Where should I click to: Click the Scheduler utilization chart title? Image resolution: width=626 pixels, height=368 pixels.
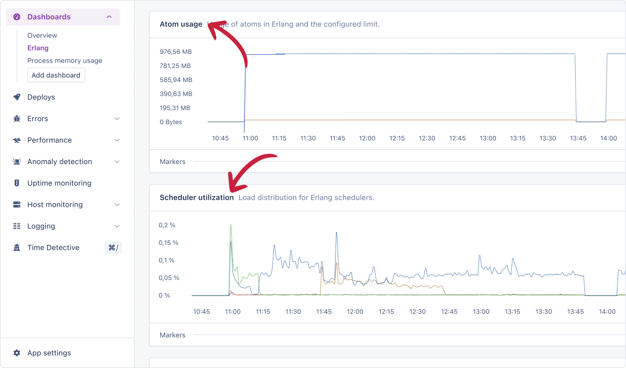pyautogui.click(x=197, y=197)
